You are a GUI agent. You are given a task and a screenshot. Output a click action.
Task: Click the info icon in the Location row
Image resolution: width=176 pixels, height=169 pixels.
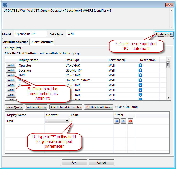click(141, 70)
